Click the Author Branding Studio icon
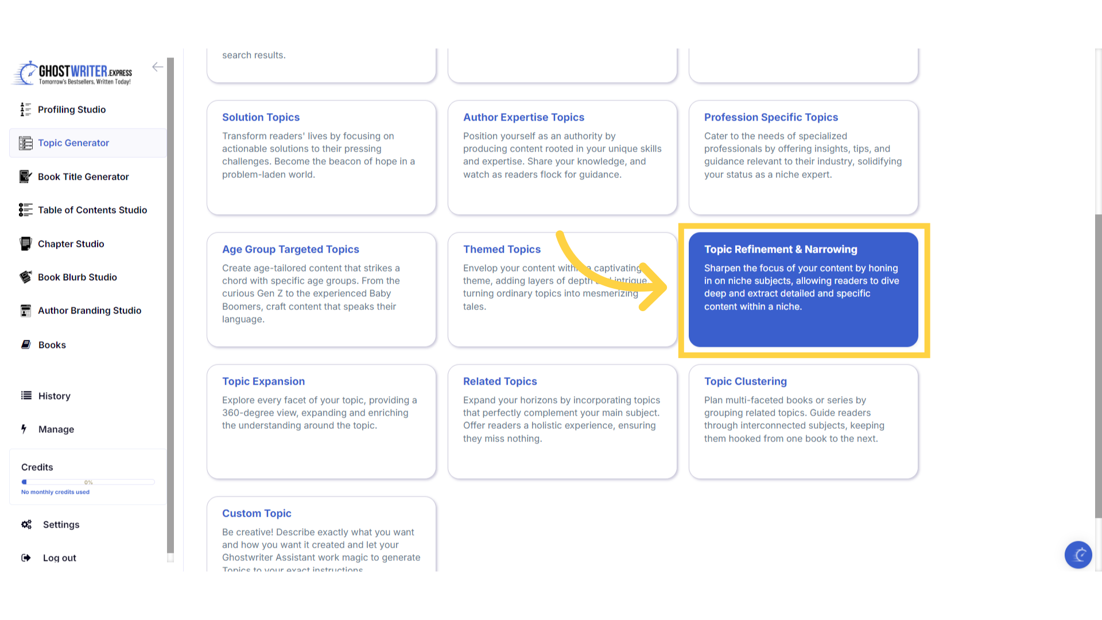The image size is (1102, 620). [25, 311]
